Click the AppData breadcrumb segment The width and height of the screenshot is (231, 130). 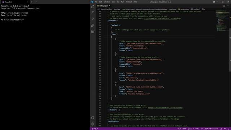coord(117,9)
